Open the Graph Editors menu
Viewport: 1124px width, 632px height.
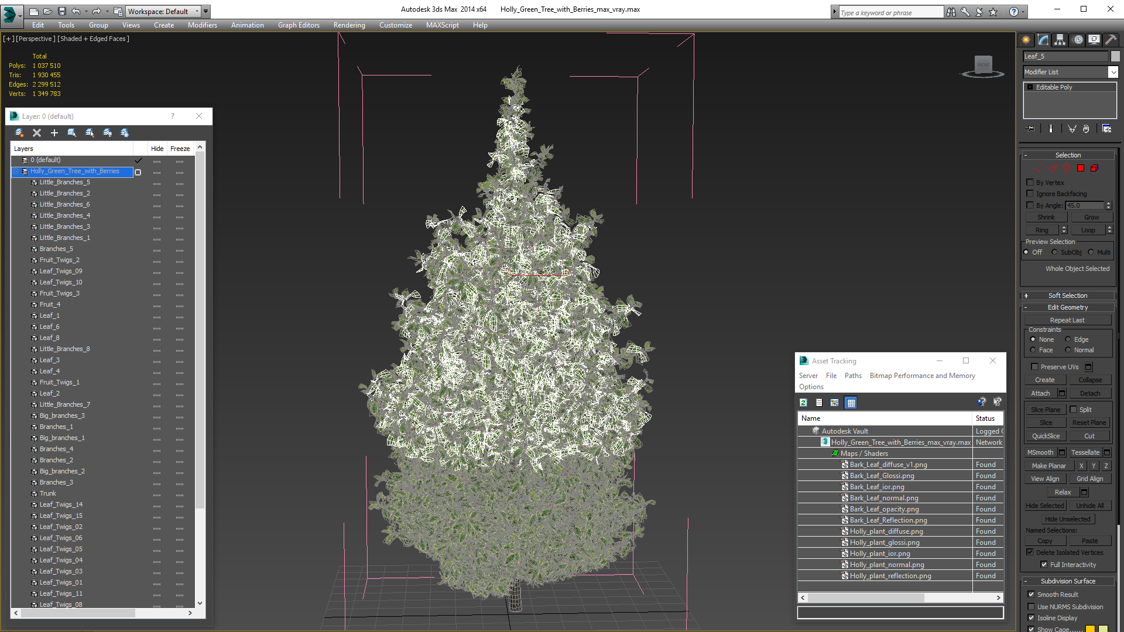(299, 25)
